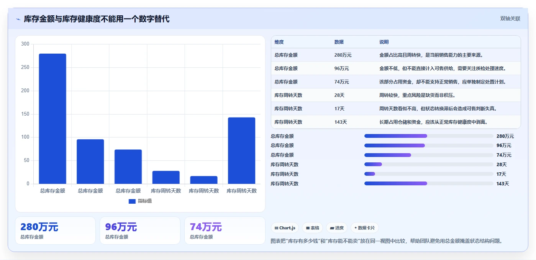Select the tallest chart bar, near 280
The width and height of the screenshot is (536, 260).
pos(52,119)
